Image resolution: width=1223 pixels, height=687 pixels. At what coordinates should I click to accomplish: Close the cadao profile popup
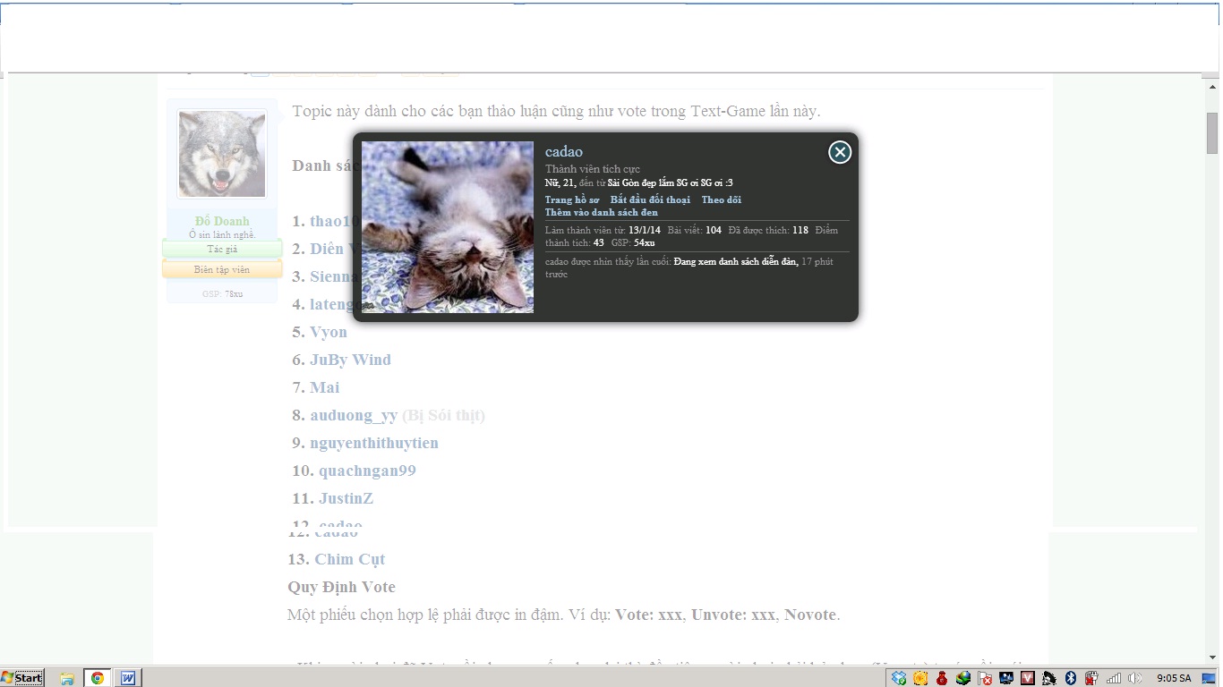(840, 152)
